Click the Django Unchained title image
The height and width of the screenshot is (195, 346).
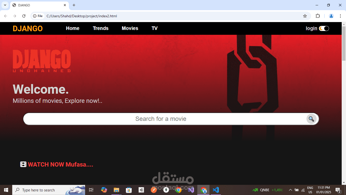pos(42,61)
